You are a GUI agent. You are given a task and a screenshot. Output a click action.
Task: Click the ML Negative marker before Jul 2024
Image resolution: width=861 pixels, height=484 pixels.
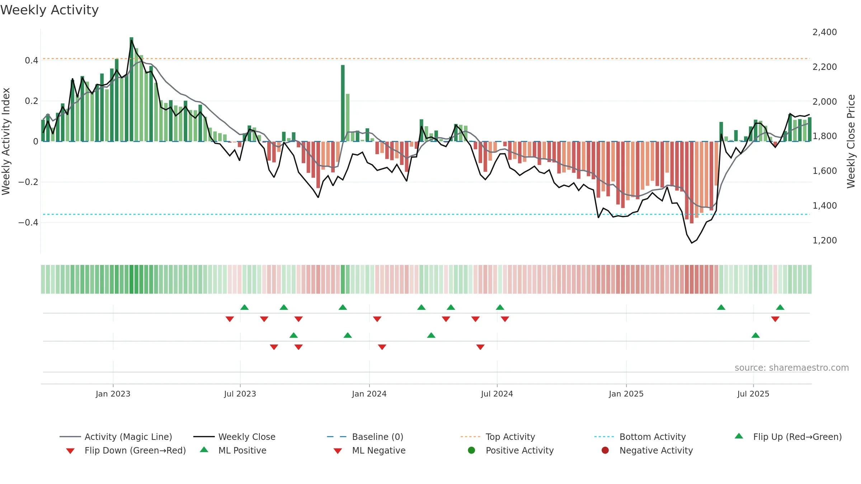480,347
